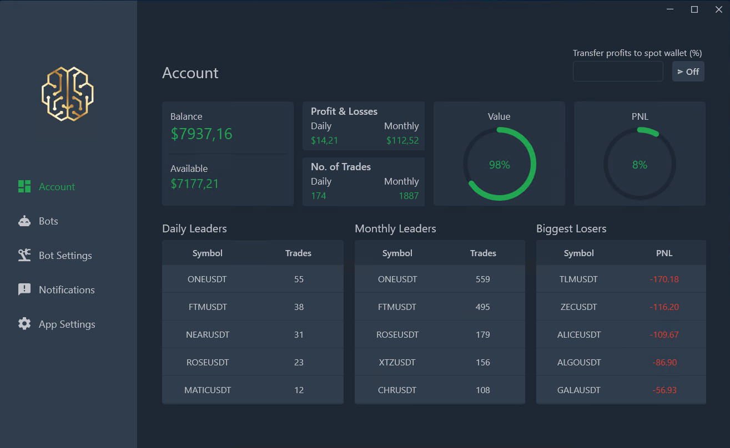Select TLMUSDT row in Biggest Losers
730x448 pixels.
pyautogui.click(x=621, y=279)
